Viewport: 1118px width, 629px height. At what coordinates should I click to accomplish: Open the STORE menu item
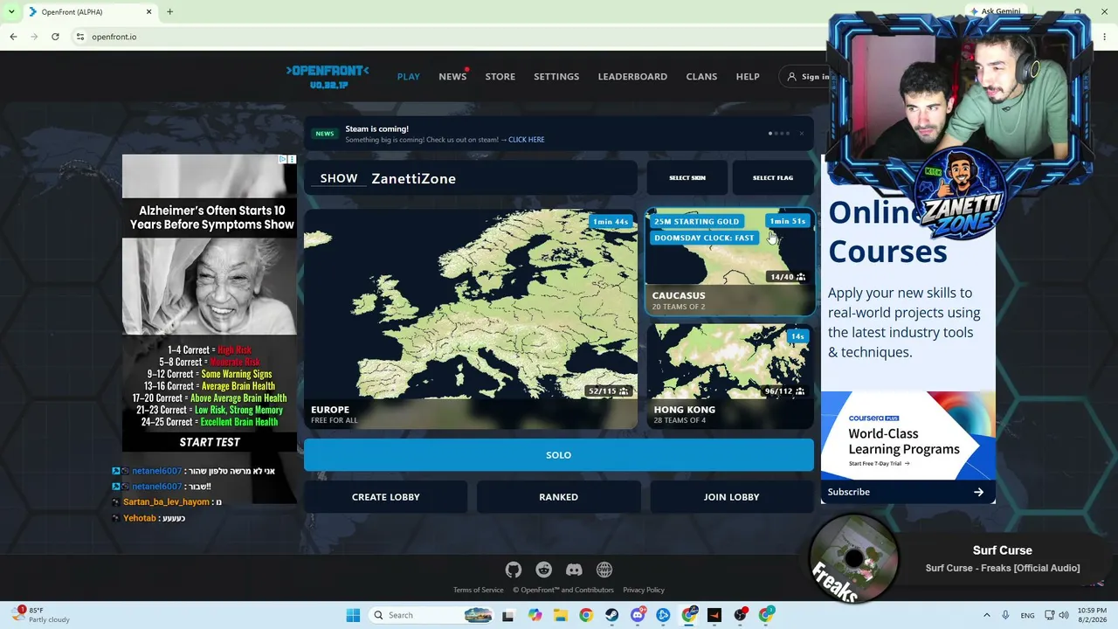point(500,77)
